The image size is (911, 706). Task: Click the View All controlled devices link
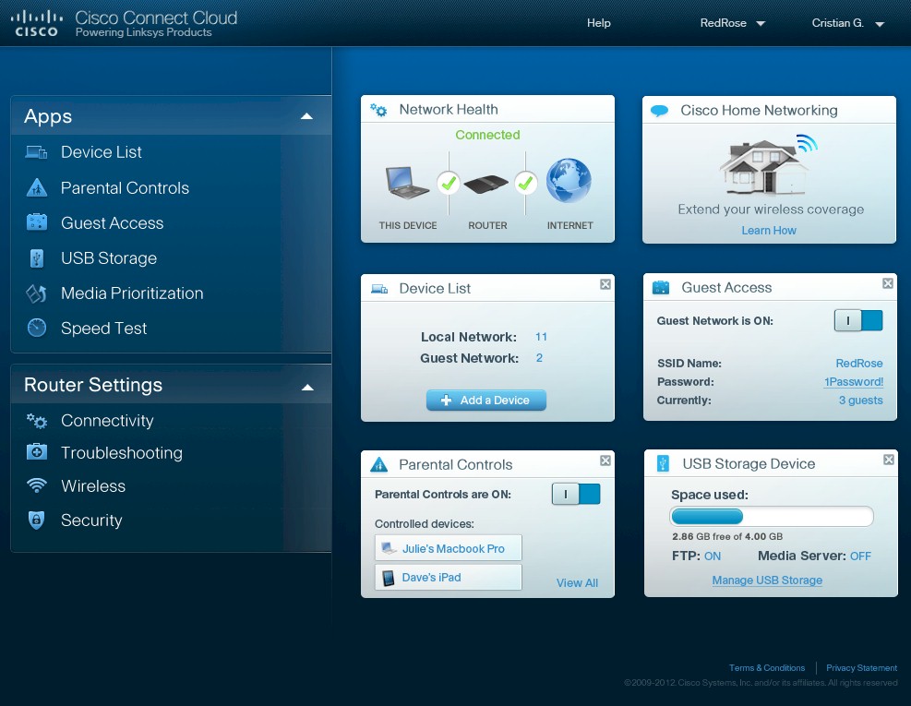[x=576, y=583]
